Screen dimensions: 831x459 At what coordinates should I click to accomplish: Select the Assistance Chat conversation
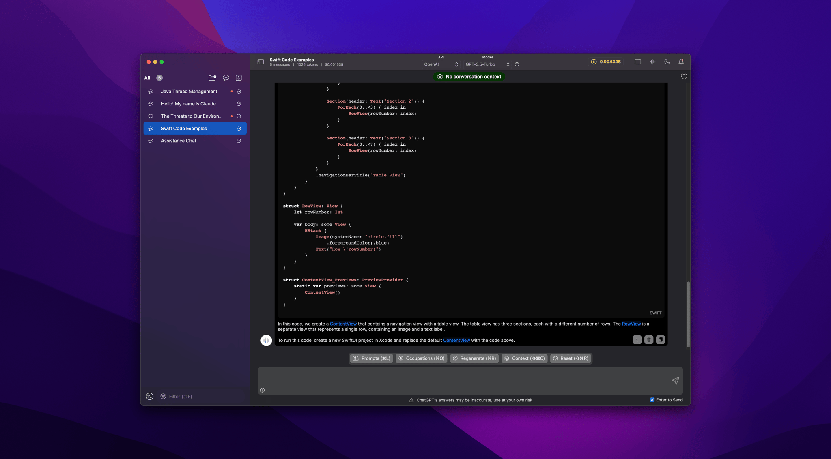coord(179,141)
